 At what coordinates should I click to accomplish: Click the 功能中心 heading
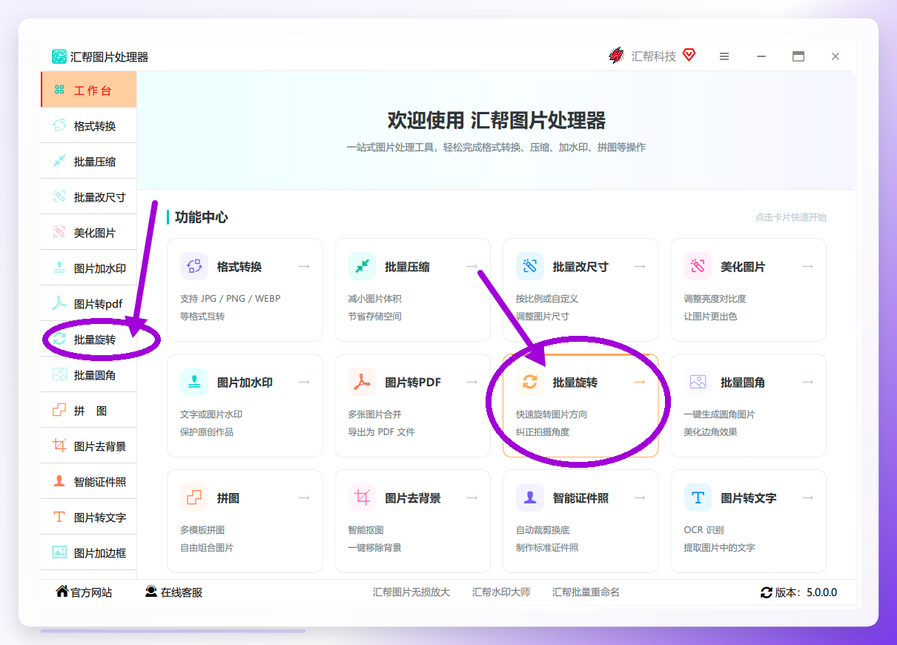click(x=202, y=217)
